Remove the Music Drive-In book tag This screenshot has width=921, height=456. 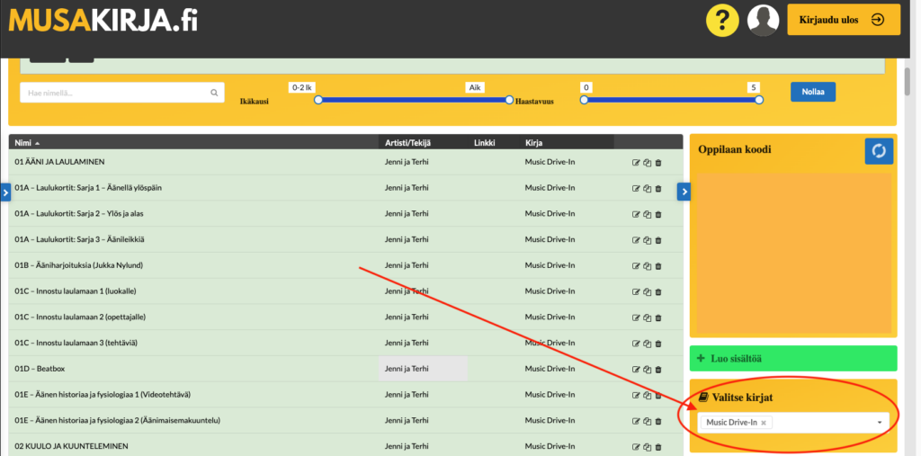[x=764, y=423]
